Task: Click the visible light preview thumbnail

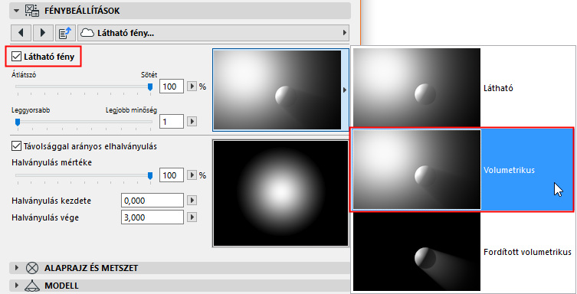Action: coord(277,90)
